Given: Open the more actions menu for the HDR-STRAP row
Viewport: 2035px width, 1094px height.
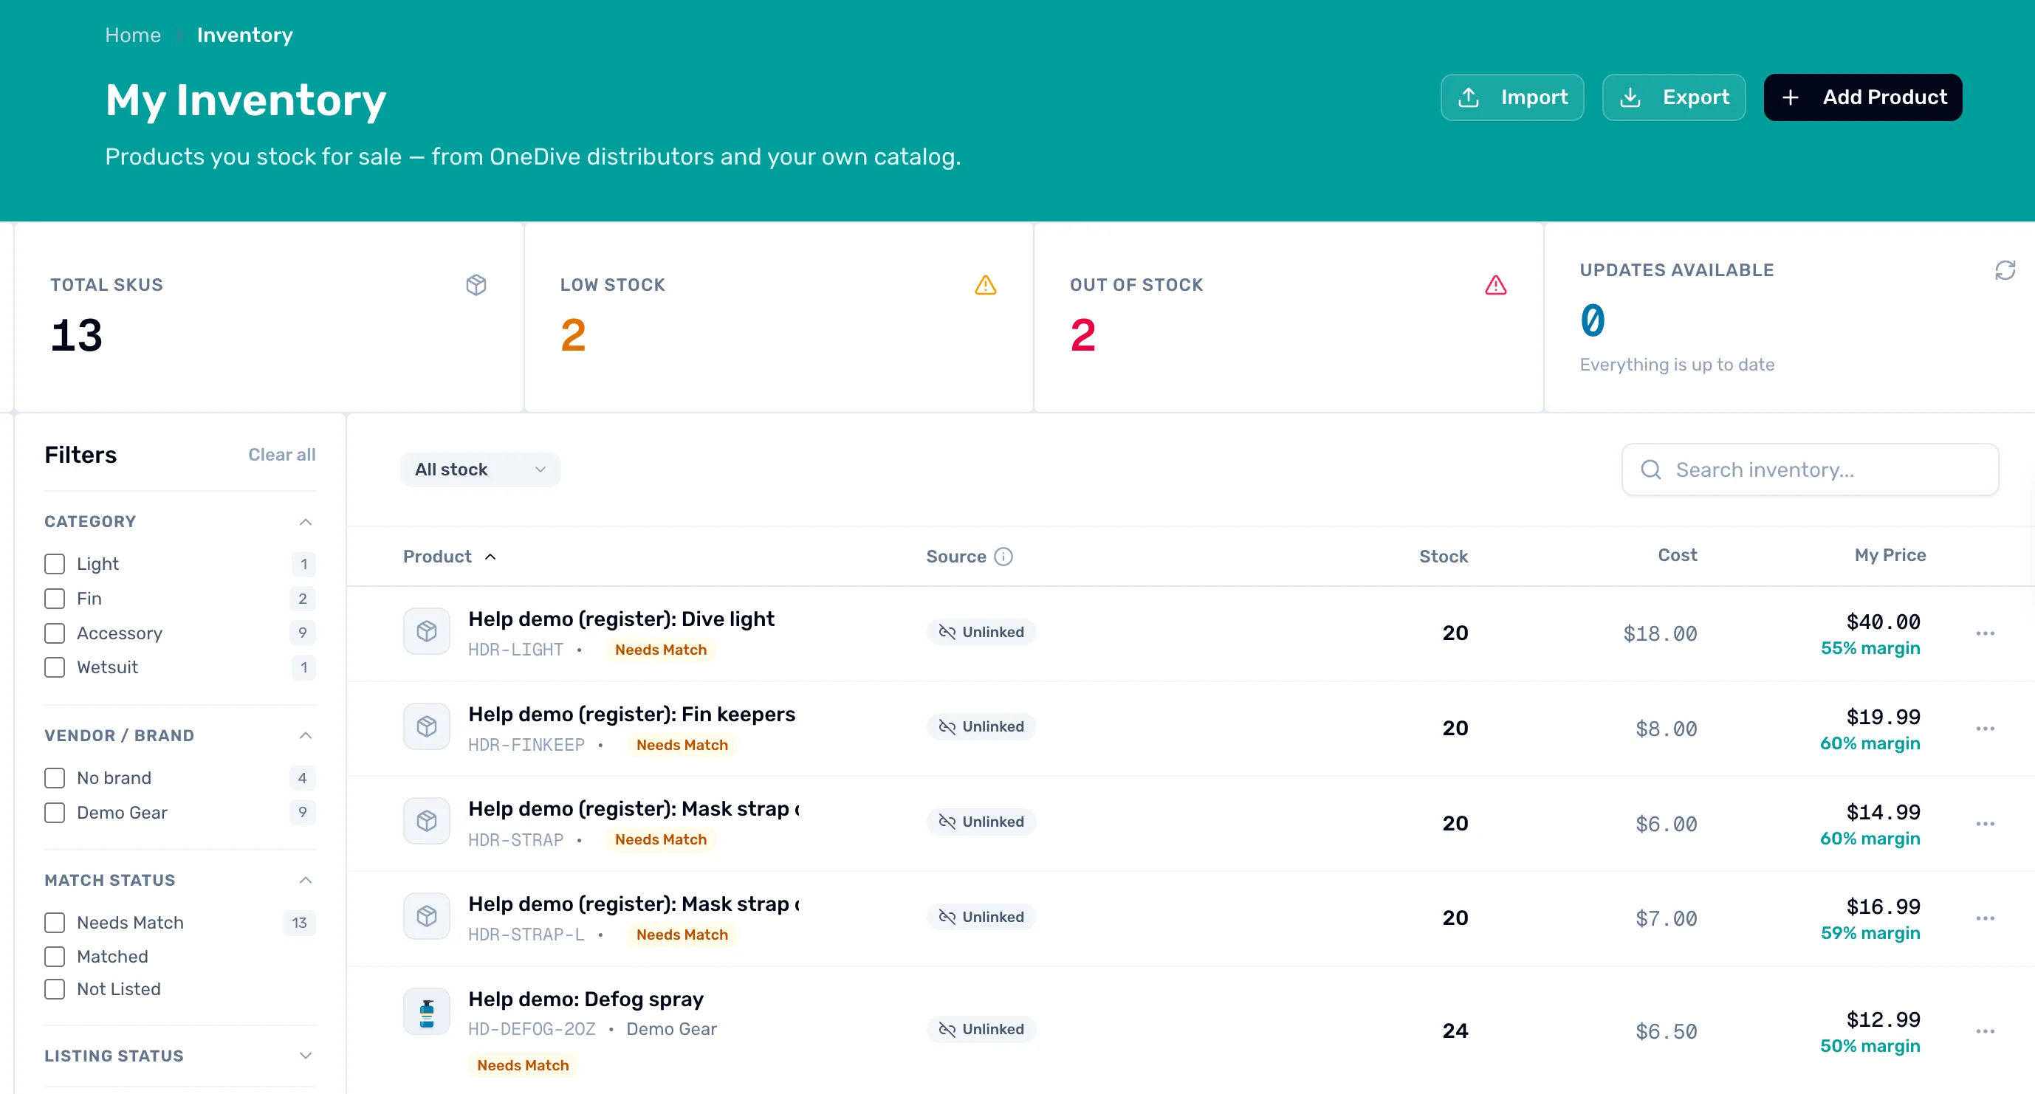Looking at the screenshot, I should click(1986, 824).
